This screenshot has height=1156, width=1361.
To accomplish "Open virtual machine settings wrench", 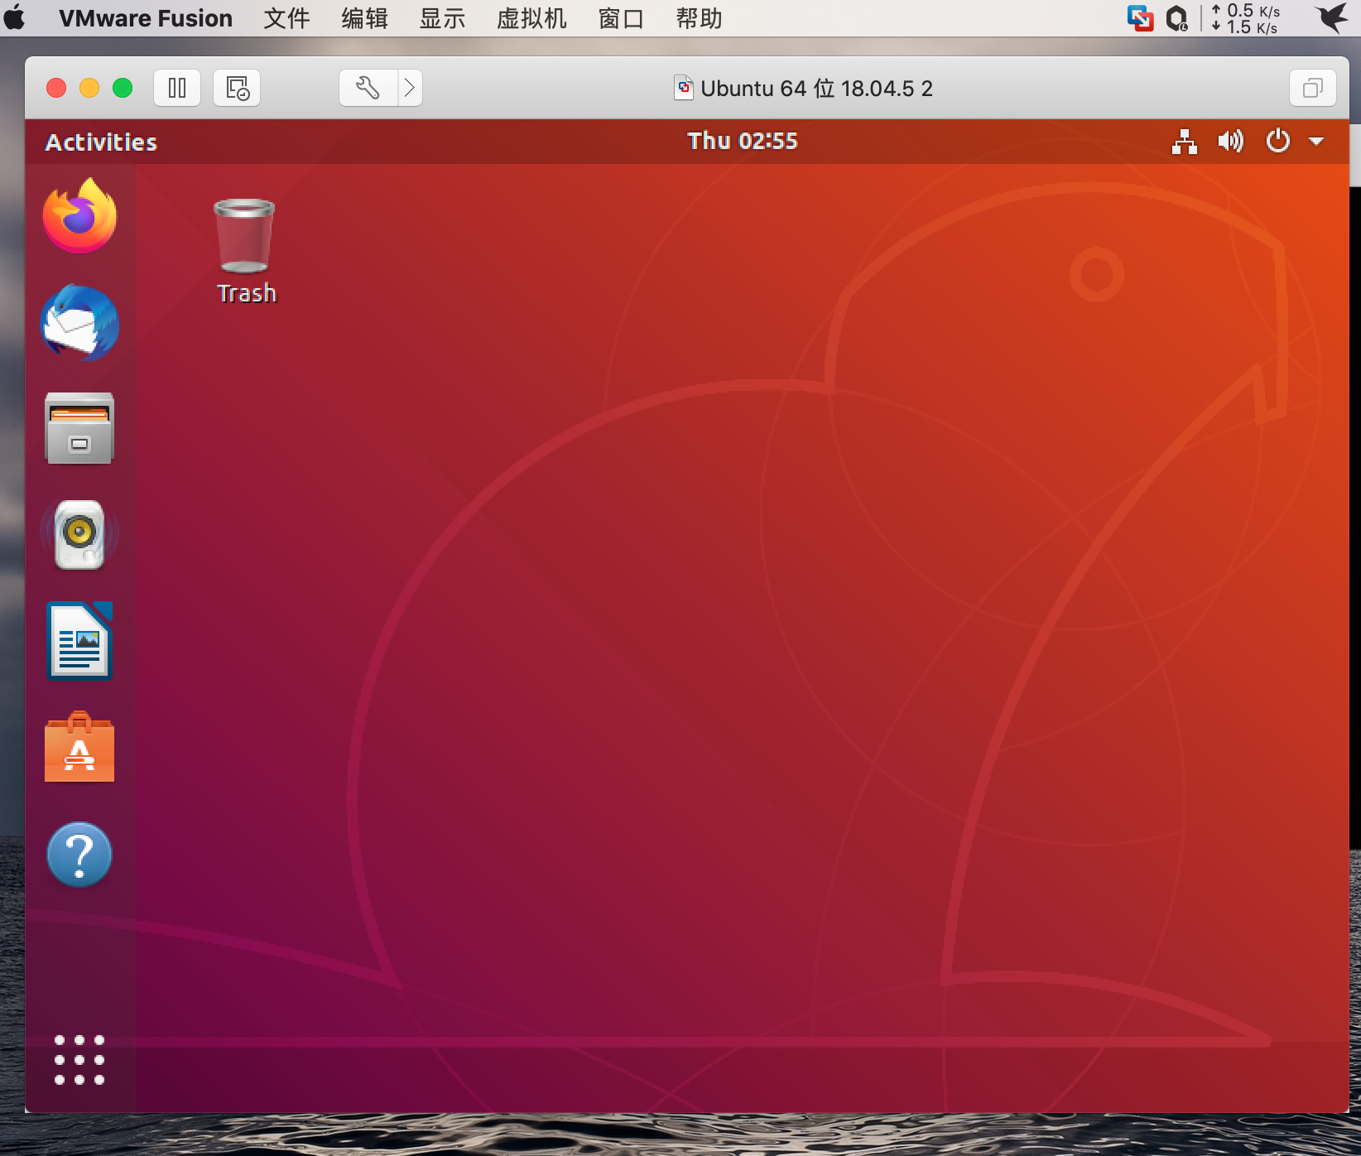I will point(368,88).
